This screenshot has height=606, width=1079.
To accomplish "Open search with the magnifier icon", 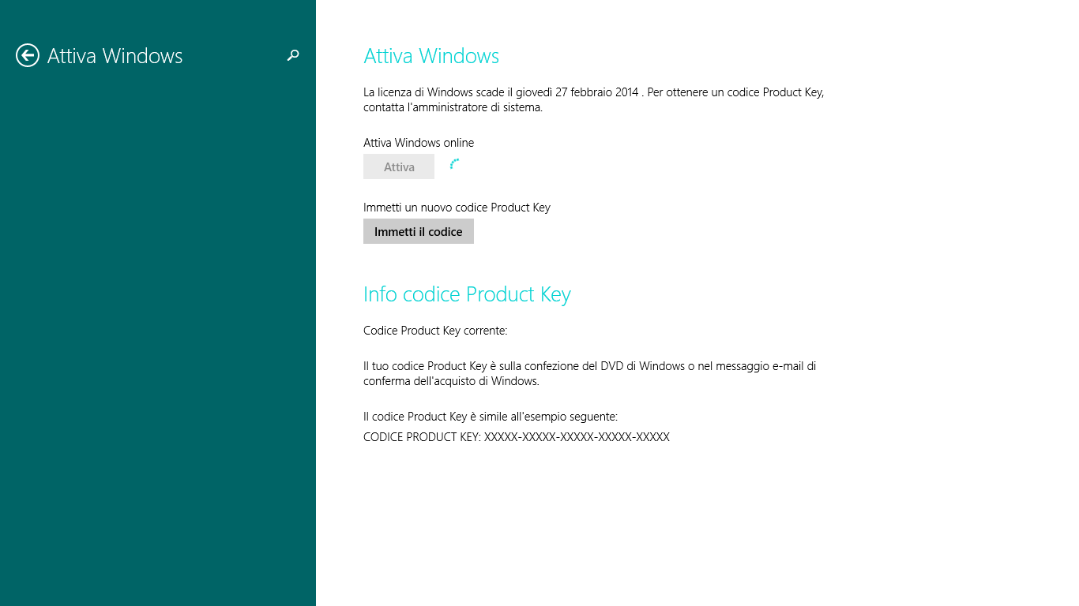I will (x=293, y=55).
